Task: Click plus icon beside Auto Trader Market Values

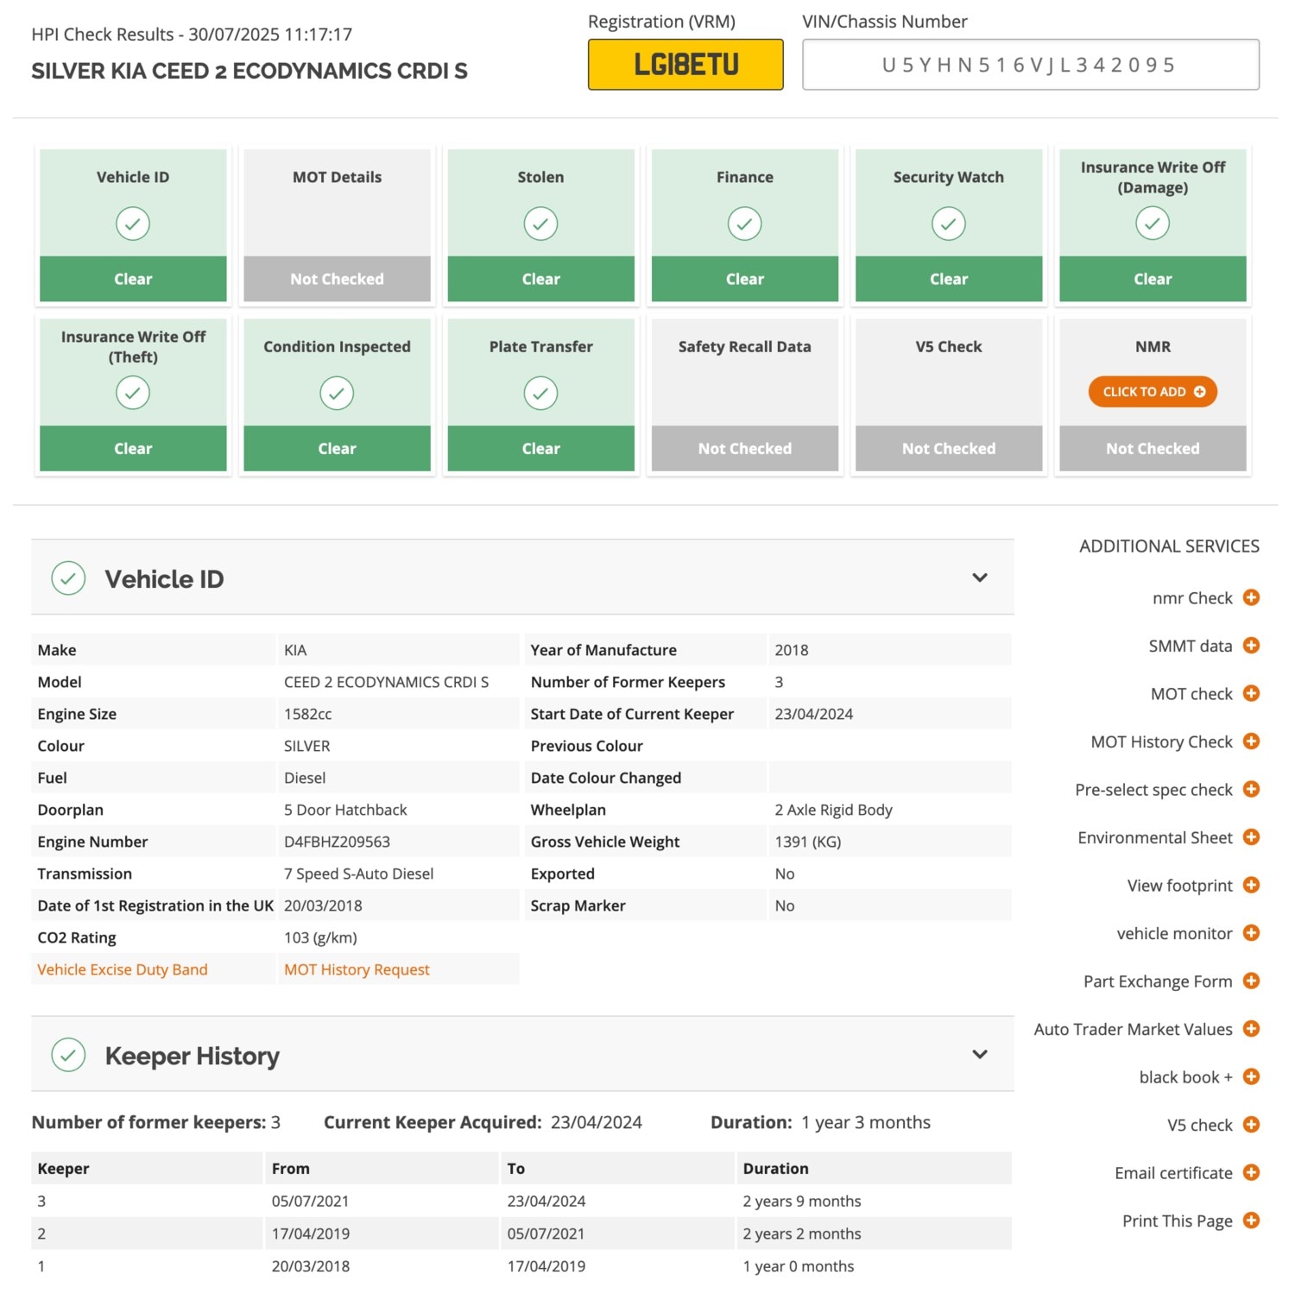Action: (x=1251, y=1028)
